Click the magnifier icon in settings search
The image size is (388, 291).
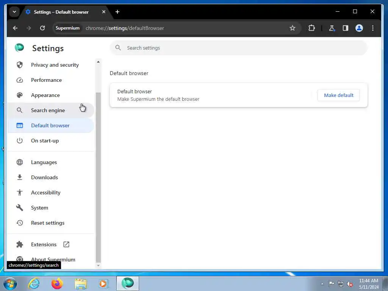[x=118, y=48]
